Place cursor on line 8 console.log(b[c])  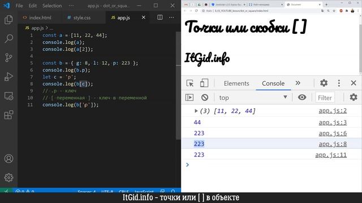click(67, 84)
